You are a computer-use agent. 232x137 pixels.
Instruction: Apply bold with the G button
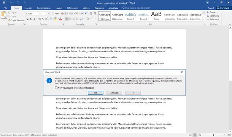tap(27, 19)
